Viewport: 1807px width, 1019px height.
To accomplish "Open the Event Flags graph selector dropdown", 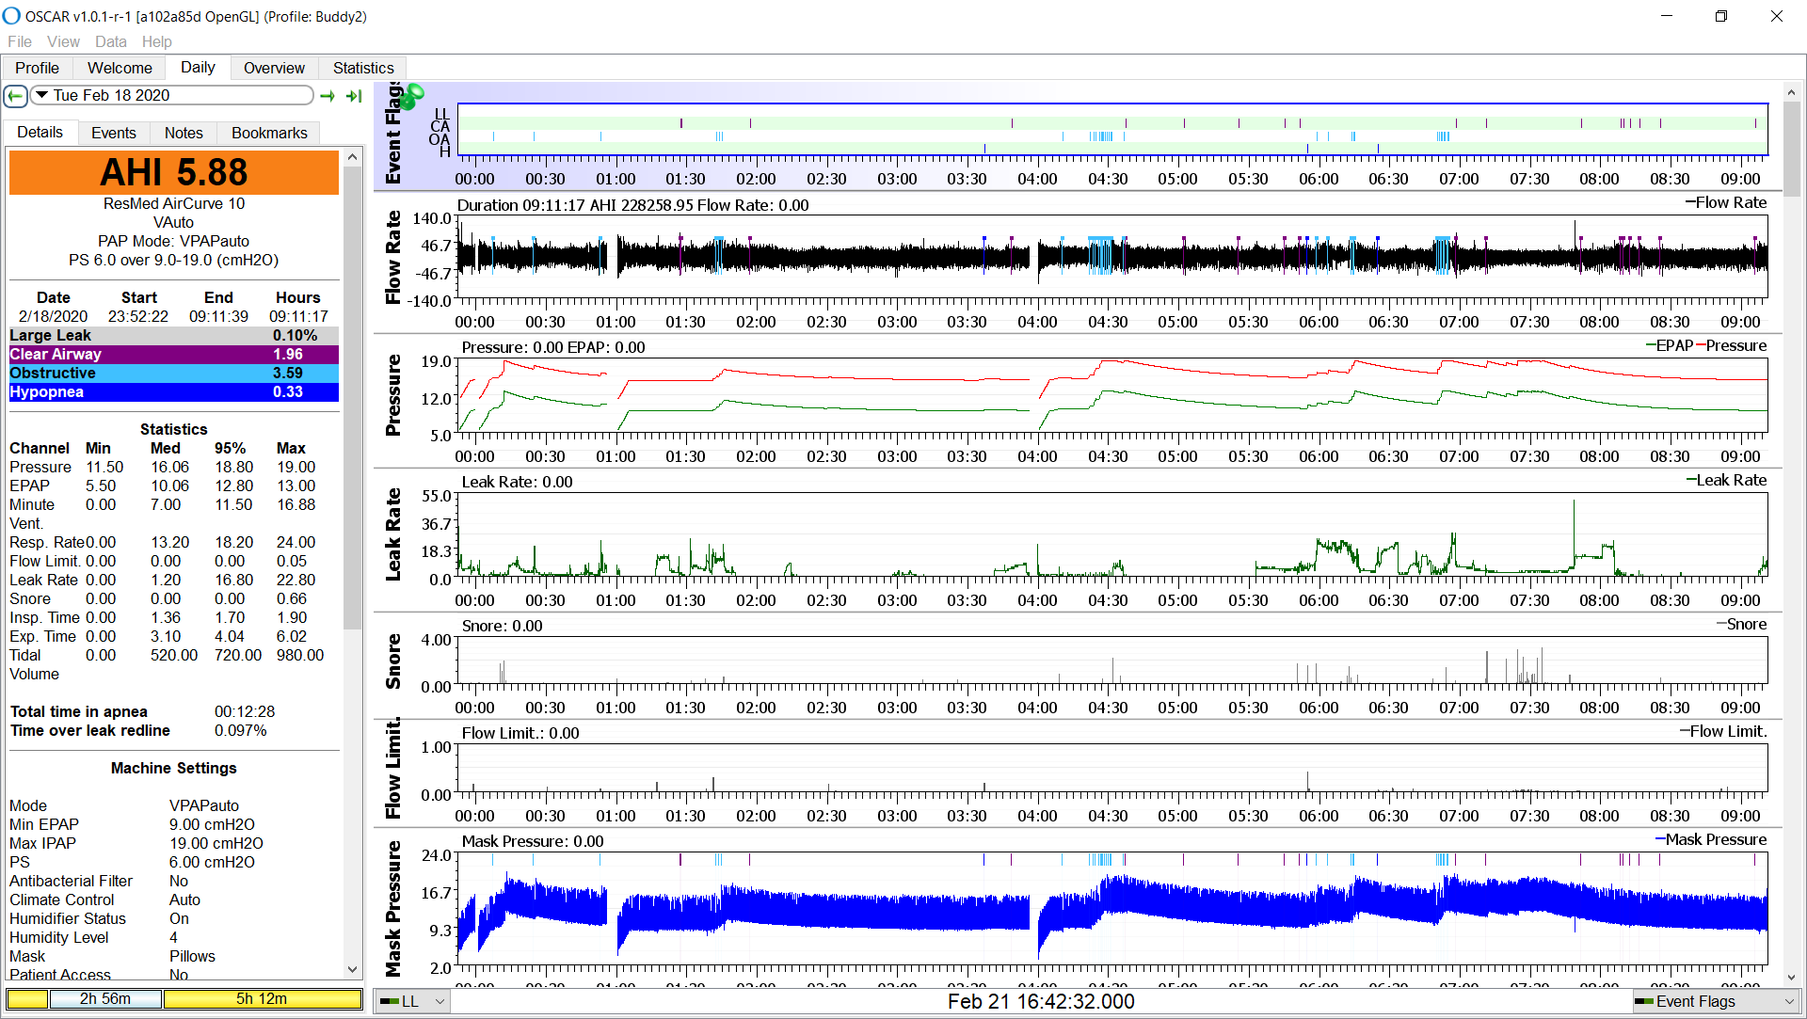I will 1716,1001.
